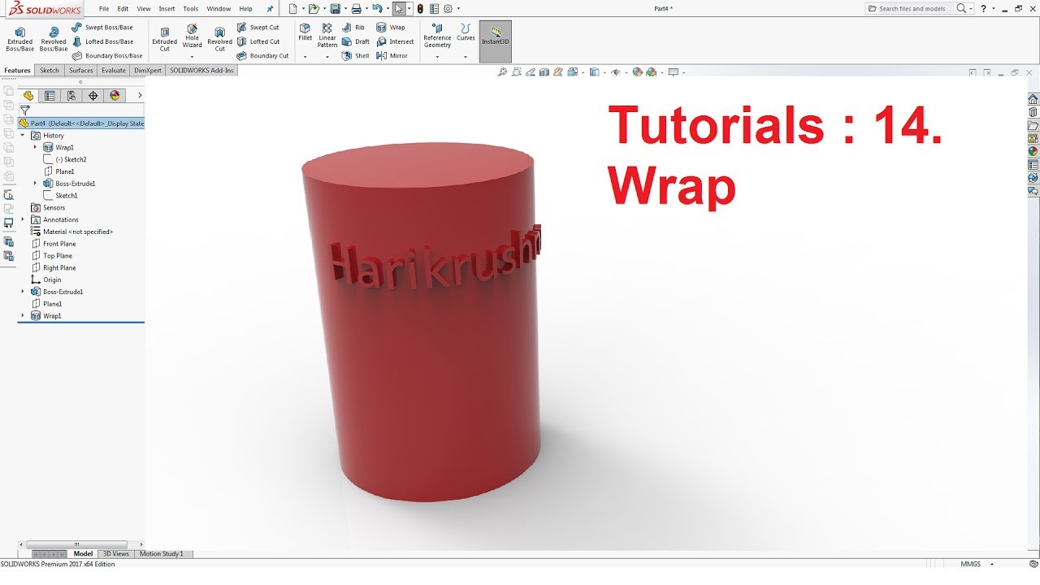Viewport: 1040px width, 585px height.
Task: Click the Save icon
Action: click(x=335, y=9)
